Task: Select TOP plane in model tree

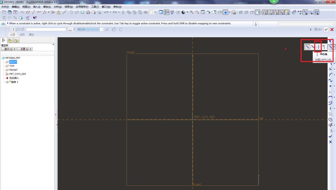Action: [x=12, y=66]
